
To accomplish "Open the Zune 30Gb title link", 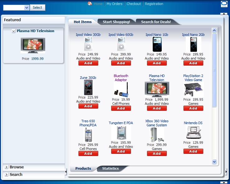I will pyautogui.click(x=88, y=78).
